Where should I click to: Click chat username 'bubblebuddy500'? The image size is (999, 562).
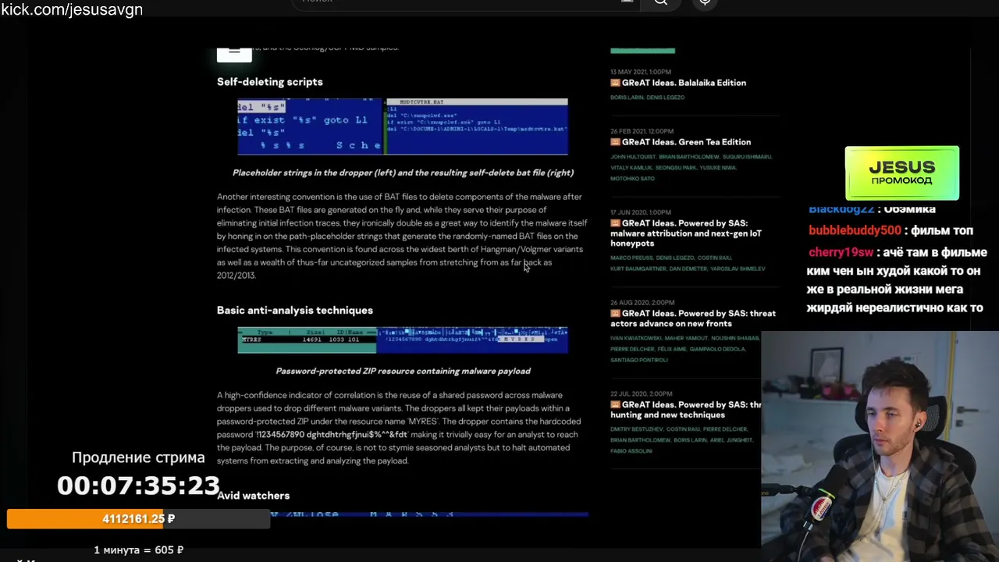(x=855, y=230)
